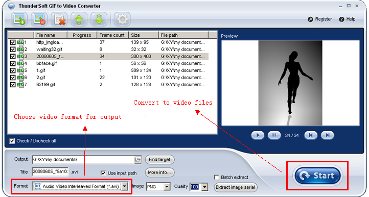Click the Add GIF file toolbar icon
Viewport: 369px width, 197px height.
point(19,19)
